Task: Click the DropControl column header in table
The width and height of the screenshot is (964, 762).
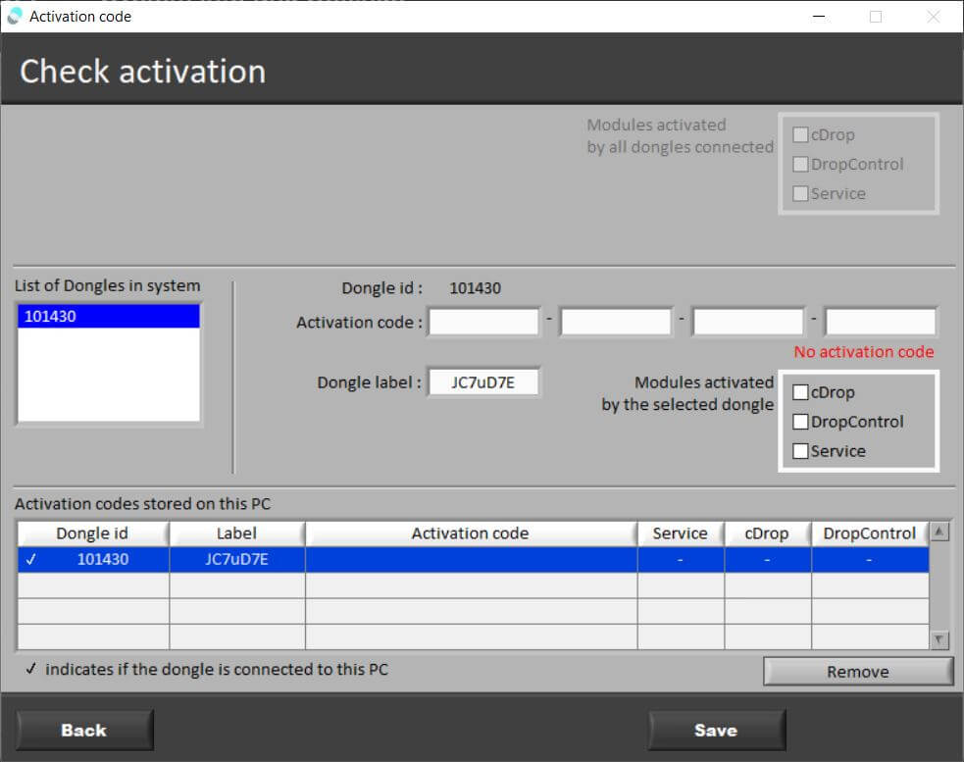Action: point(869,533)
